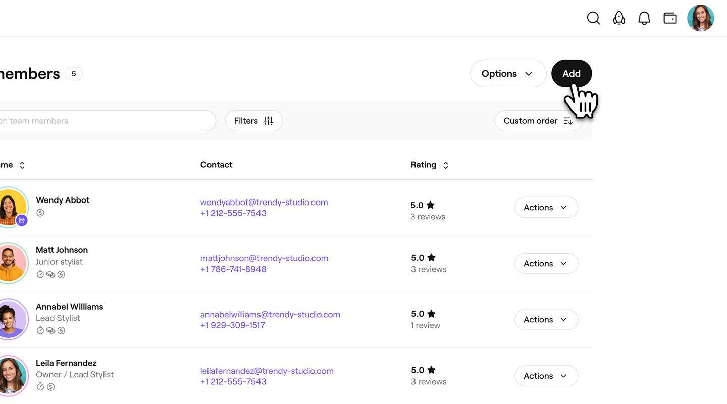Click the dollar icon under Wendy Abbot
The width and height of the screenshot is (727, 404).
click(x=40, y=213)
